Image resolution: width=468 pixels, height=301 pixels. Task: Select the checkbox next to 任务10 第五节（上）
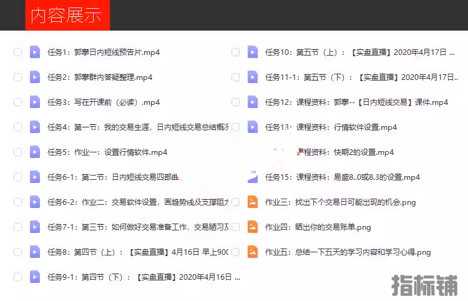coord(235,52)
